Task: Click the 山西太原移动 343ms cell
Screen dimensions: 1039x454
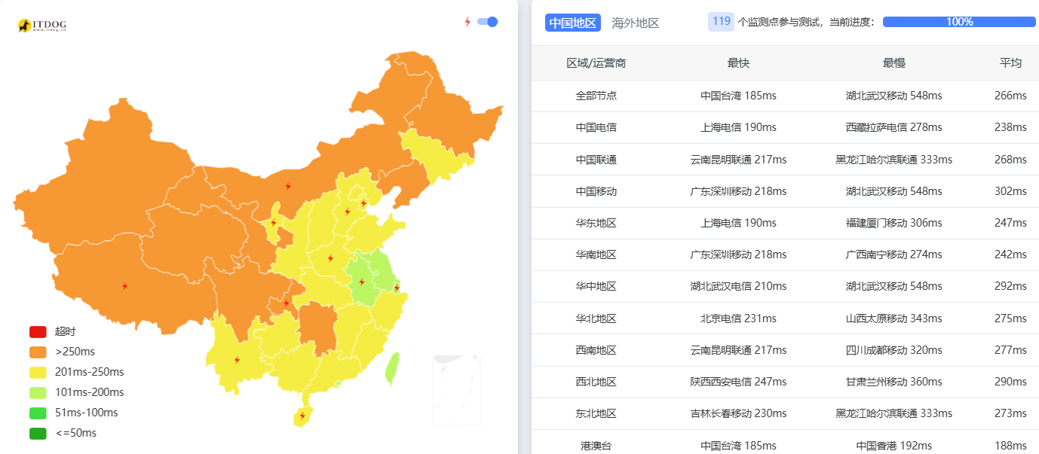Action: pyautogui.click(x=894, y=318)
